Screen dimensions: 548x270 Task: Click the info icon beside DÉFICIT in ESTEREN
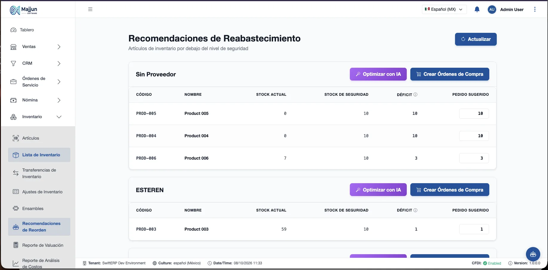[415, 210]
